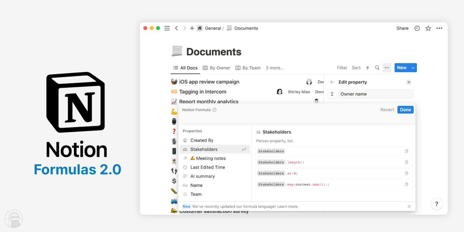Favorite the page with star icon
Viewport: 464px width, 232px height.
[428, 28]
